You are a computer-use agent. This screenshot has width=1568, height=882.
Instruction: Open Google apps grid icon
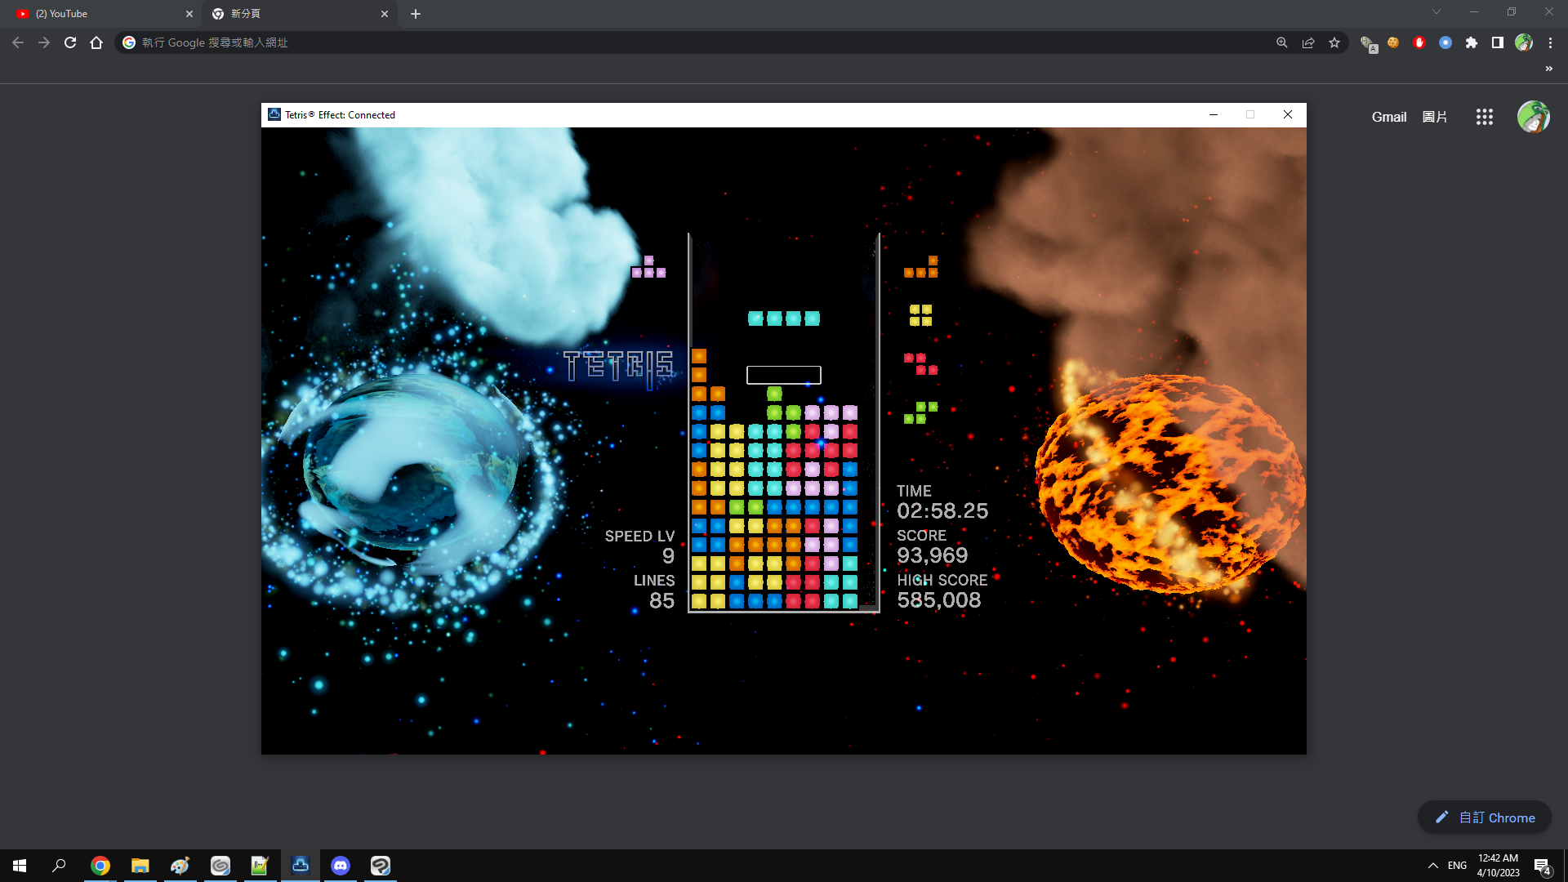[x=1485, y=117]
